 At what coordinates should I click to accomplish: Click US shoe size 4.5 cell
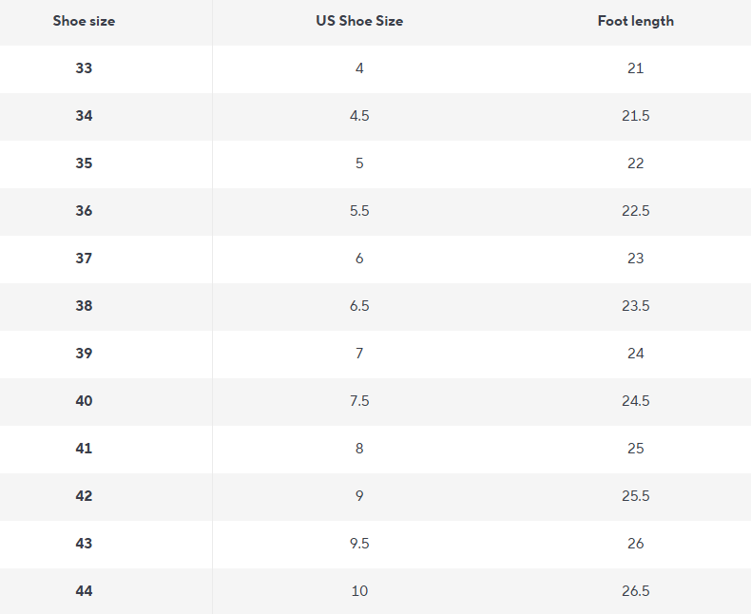(359, 116)
